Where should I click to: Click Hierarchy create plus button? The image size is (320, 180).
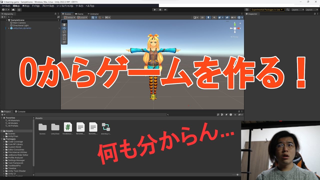point(3,17)
